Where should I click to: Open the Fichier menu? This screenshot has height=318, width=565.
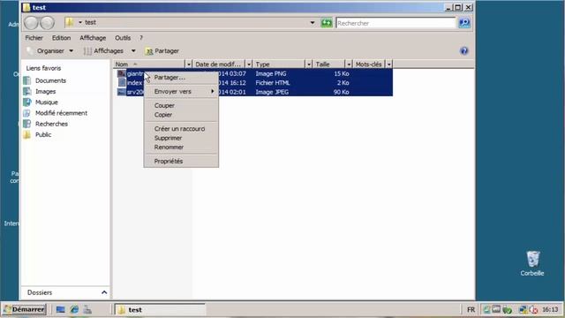[x=34, y=38]
